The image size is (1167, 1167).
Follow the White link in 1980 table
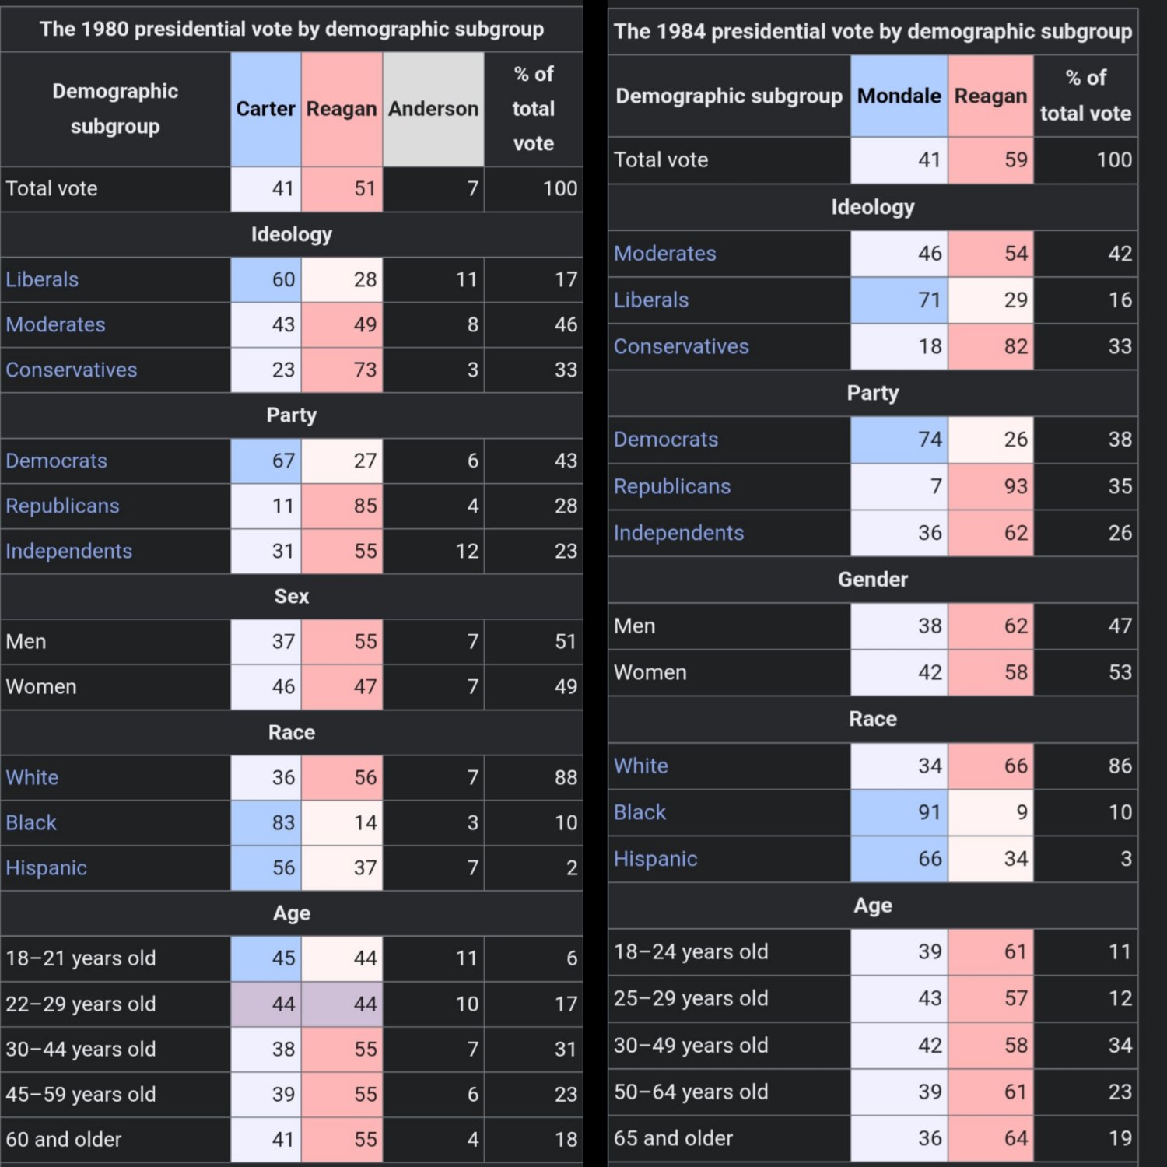point(32,777)
